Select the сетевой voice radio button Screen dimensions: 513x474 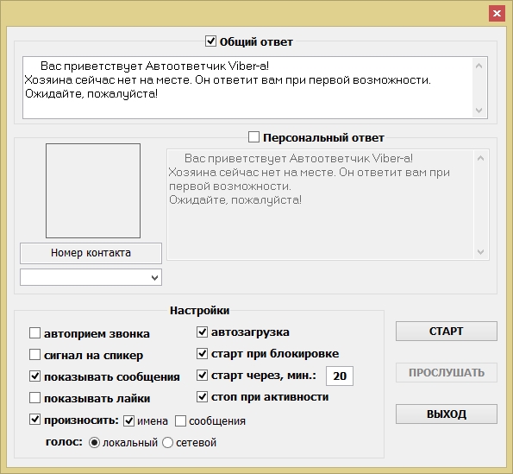click(167, 443)
